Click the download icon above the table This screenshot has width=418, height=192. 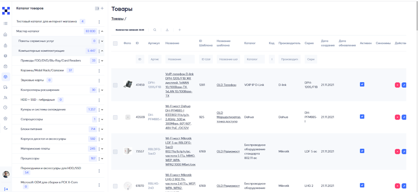click(x=167, y=30)
